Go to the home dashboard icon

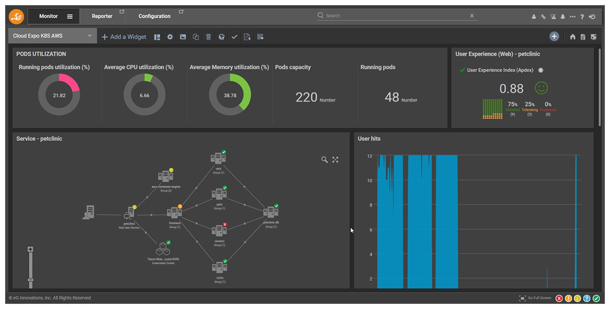point(573,37)
